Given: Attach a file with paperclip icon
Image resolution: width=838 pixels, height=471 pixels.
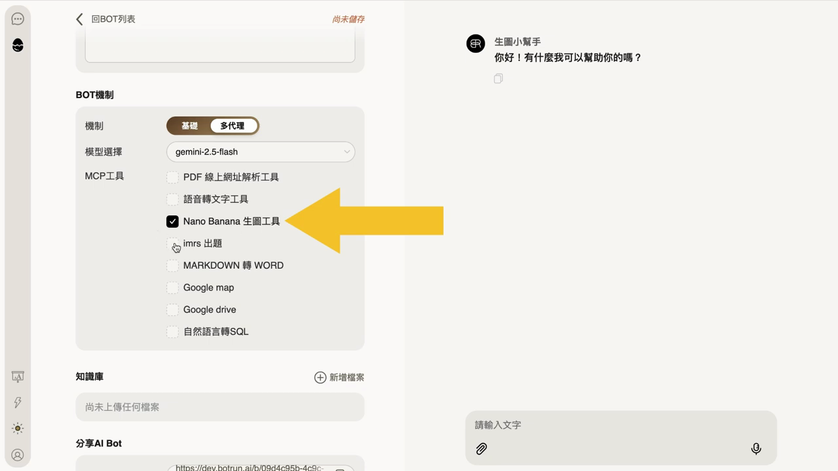Looking at the screenshot, I should (481, 449).
